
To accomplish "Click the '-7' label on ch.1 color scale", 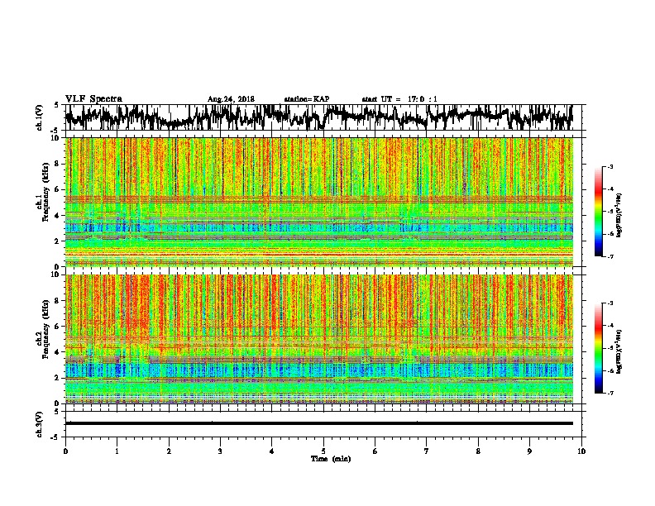I will tap(610, 256).
